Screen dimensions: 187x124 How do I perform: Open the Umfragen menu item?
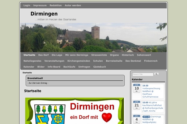point(84,67)
